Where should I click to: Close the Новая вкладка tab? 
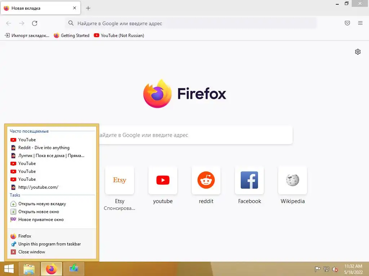pyautogui.click(x=75, y=8)
